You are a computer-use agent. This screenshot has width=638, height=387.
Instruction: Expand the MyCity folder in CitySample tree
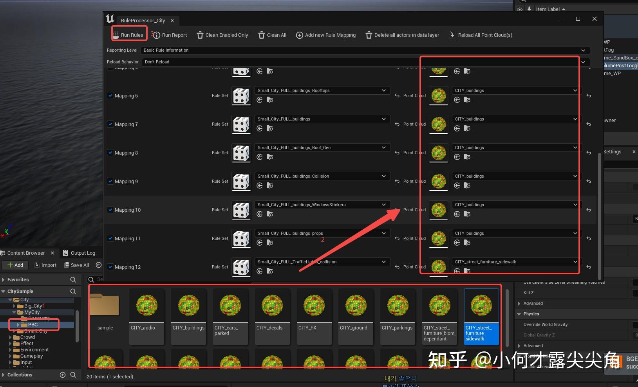click(15, 312)
